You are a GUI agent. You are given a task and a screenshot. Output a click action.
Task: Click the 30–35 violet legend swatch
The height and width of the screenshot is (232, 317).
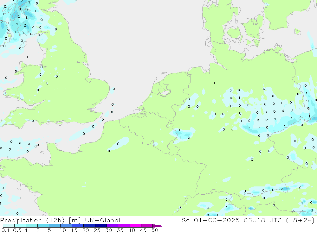click(112, 226)
